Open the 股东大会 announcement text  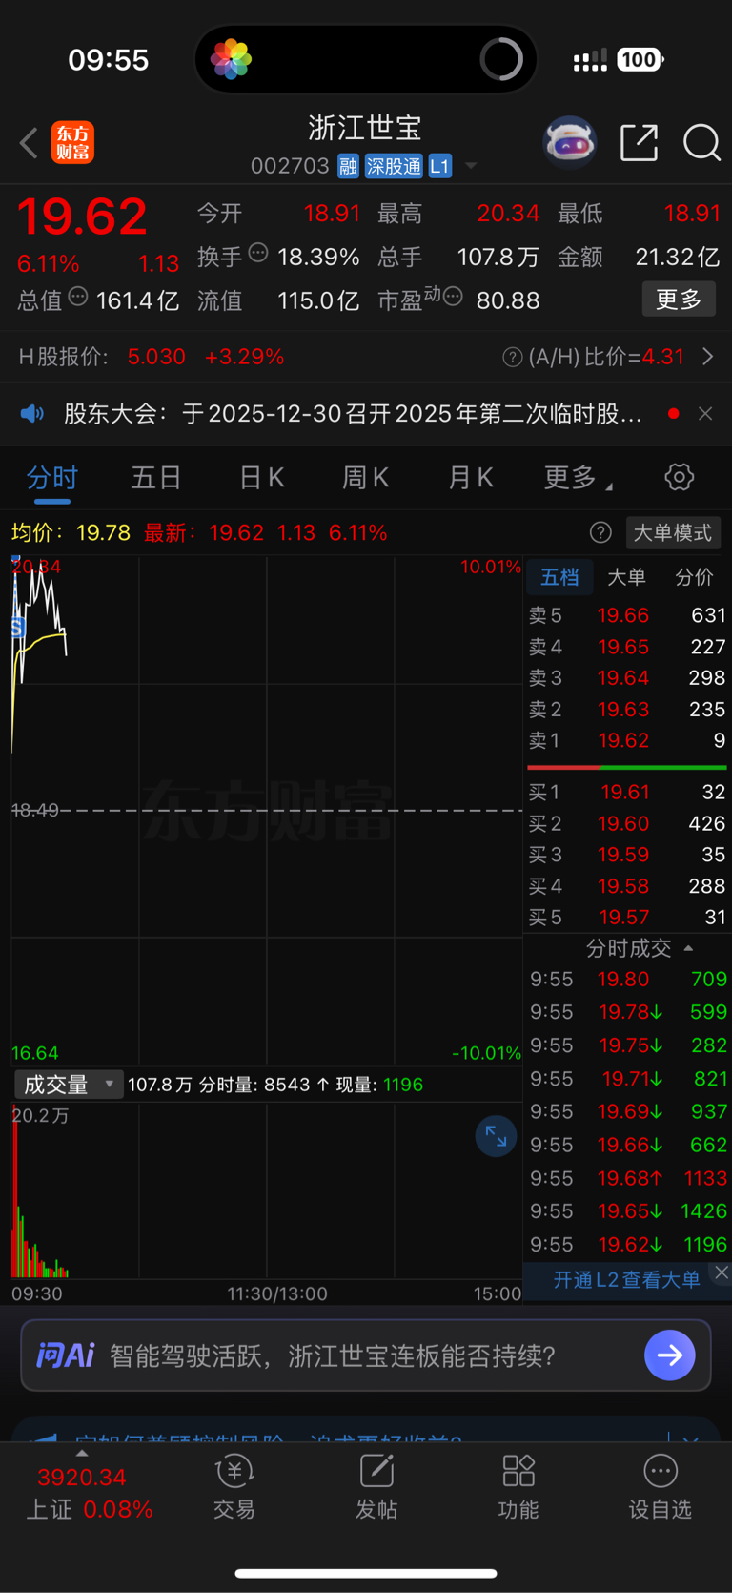[x=353, y=413]
